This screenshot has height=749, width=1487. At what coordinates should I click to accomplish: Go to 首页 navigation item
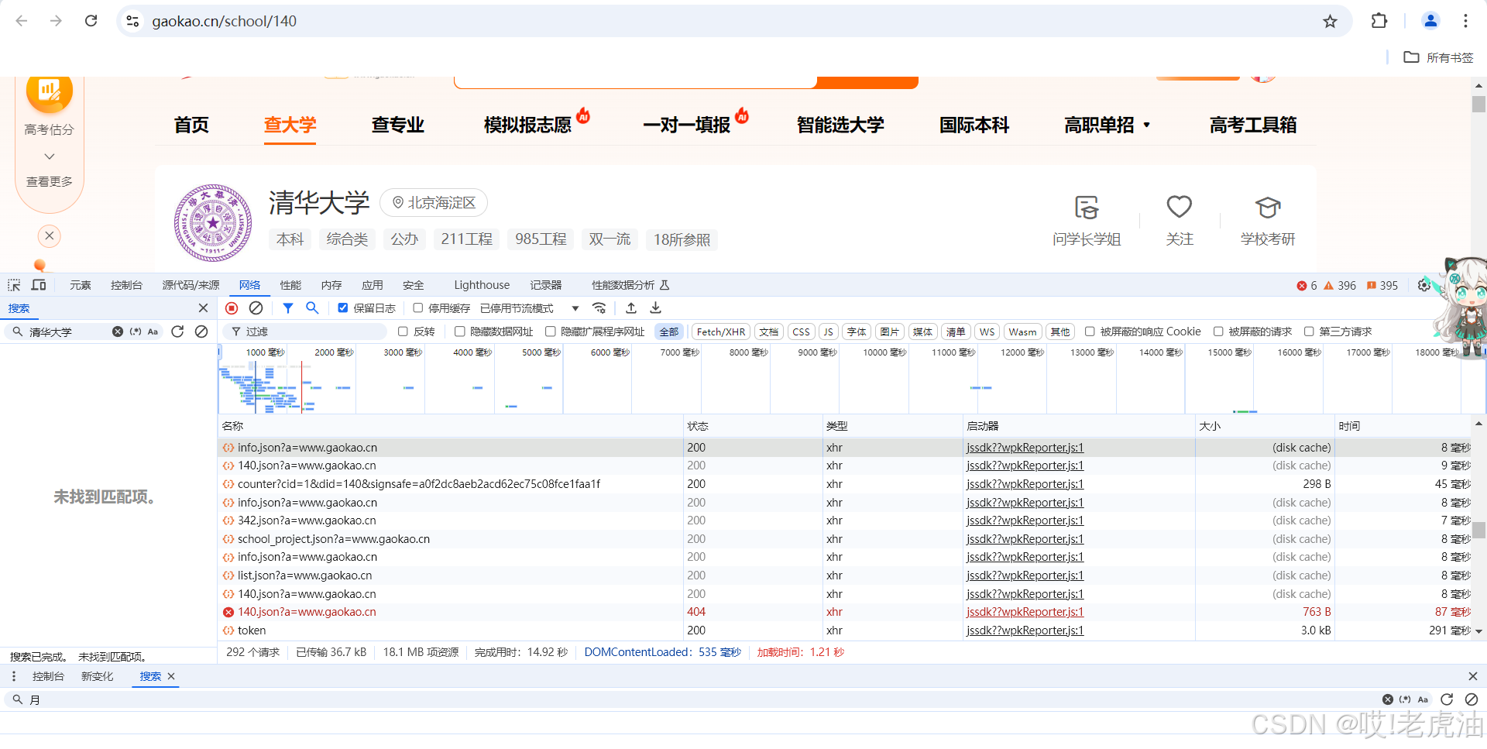click(191, 125)
